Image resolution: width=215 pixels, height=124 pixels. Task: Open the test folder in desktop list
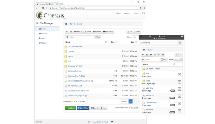coord(69,61)
